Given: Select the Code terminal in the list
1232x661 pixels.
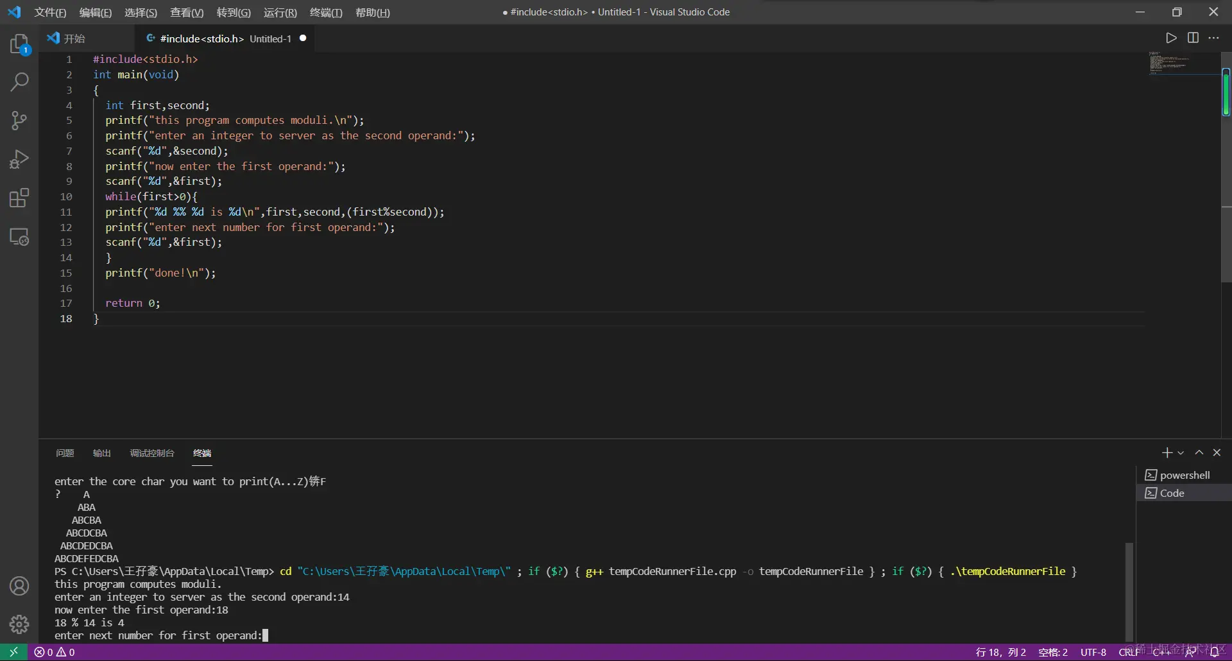Looking at the screenshot, I should point(1184,493).
